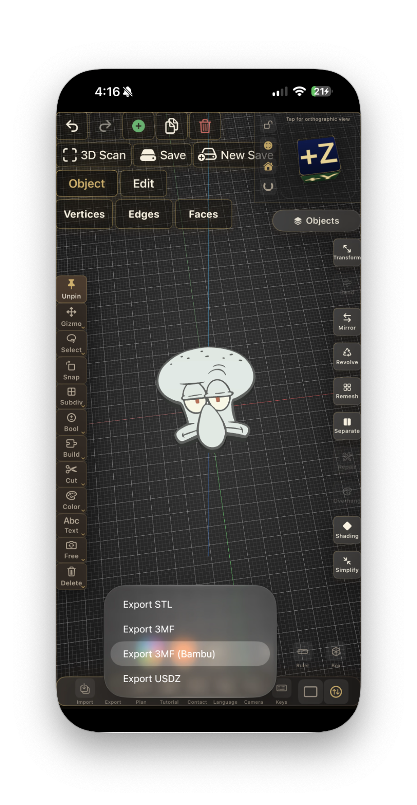Tap the yellow up-down arrows icon
Screen dimensions: 417x805
tap(336, 692)
